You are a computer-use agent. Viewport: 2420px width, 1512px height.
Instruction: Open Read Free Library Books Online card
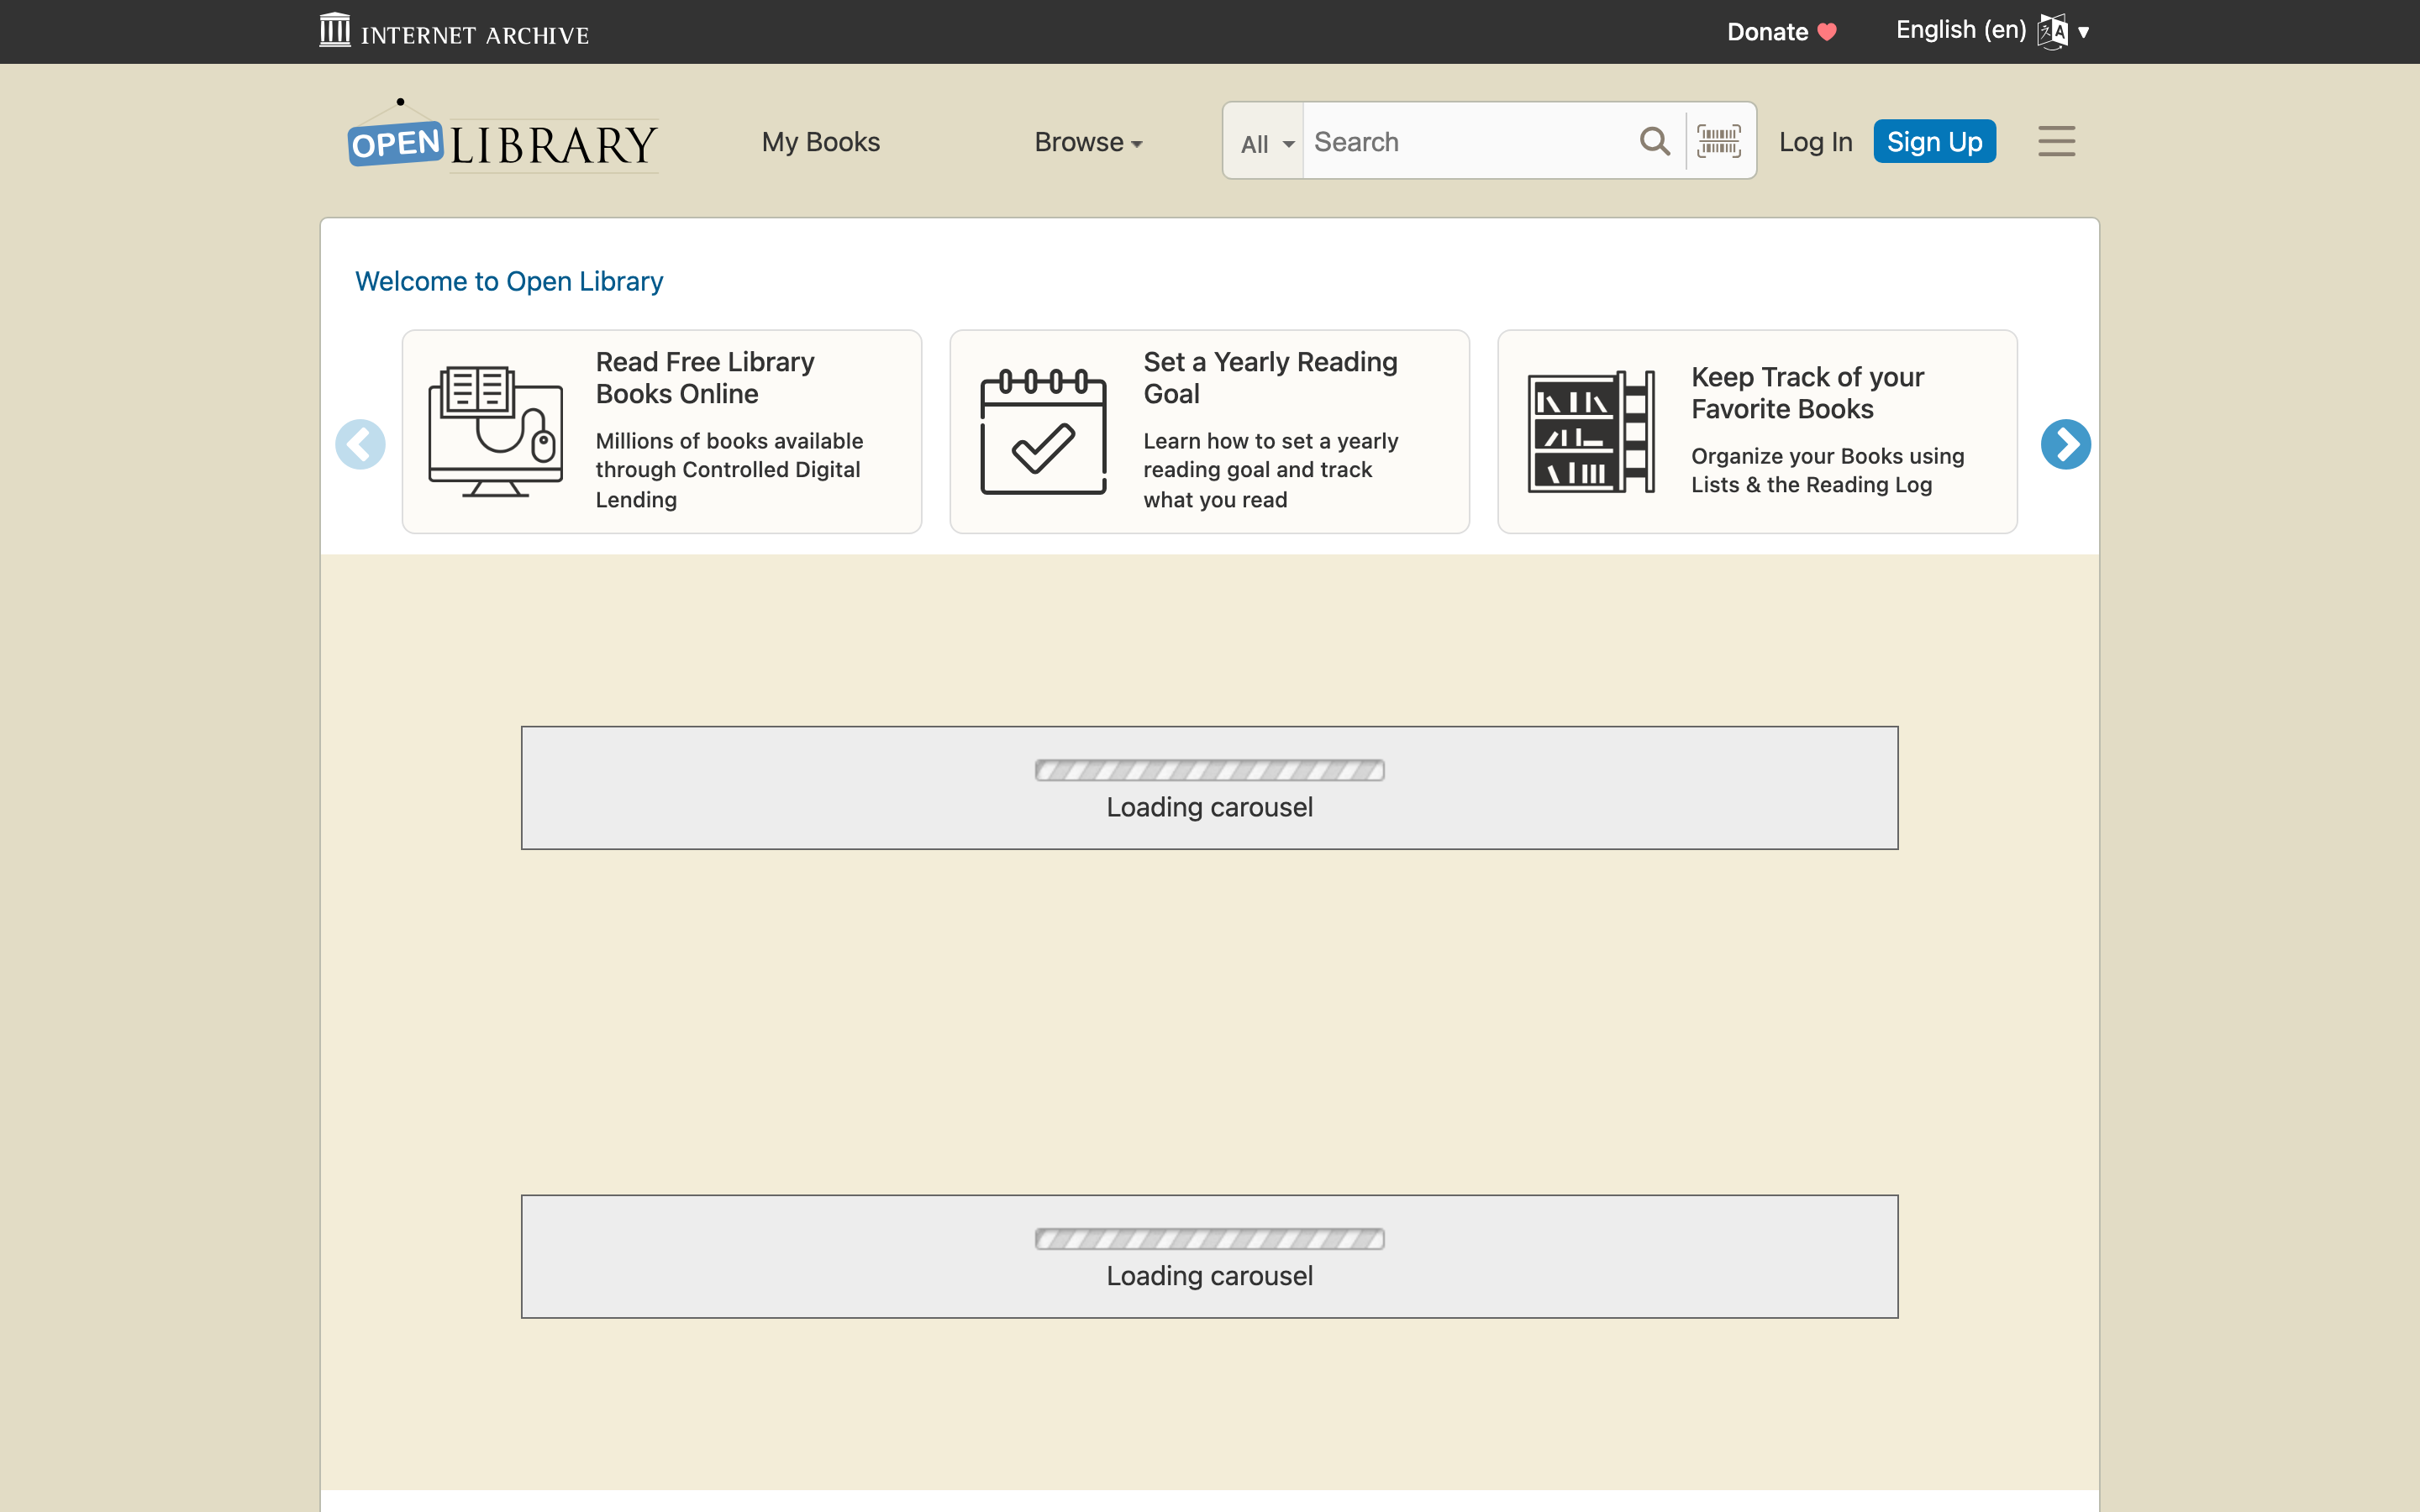662,431
